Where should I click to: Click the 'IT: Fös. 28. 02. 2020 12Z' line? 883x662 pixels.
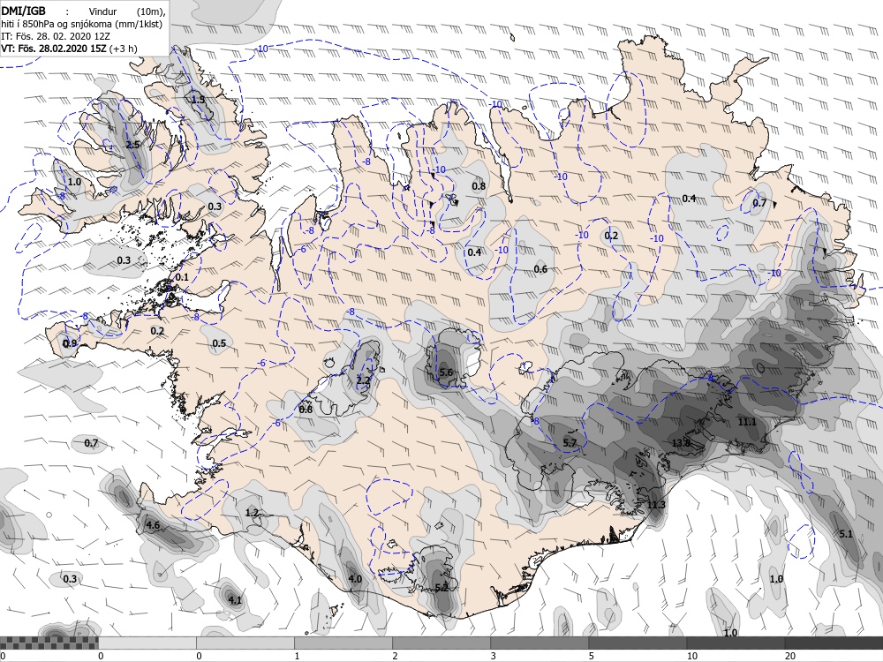[x=56, y=36]
